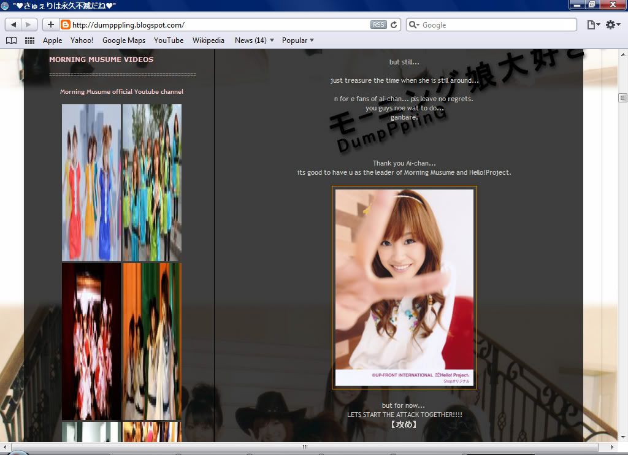Open the Ai-chan photo in the post
Image resolution: width=628 pixels, height=455 pixels.
coord(404,288)
